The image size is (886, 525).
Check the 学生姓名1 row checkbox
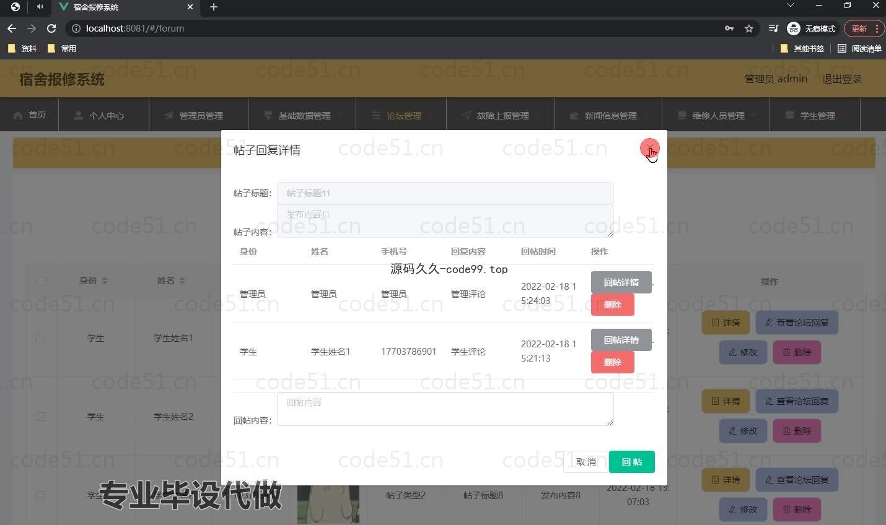click(x=40, y=338)
